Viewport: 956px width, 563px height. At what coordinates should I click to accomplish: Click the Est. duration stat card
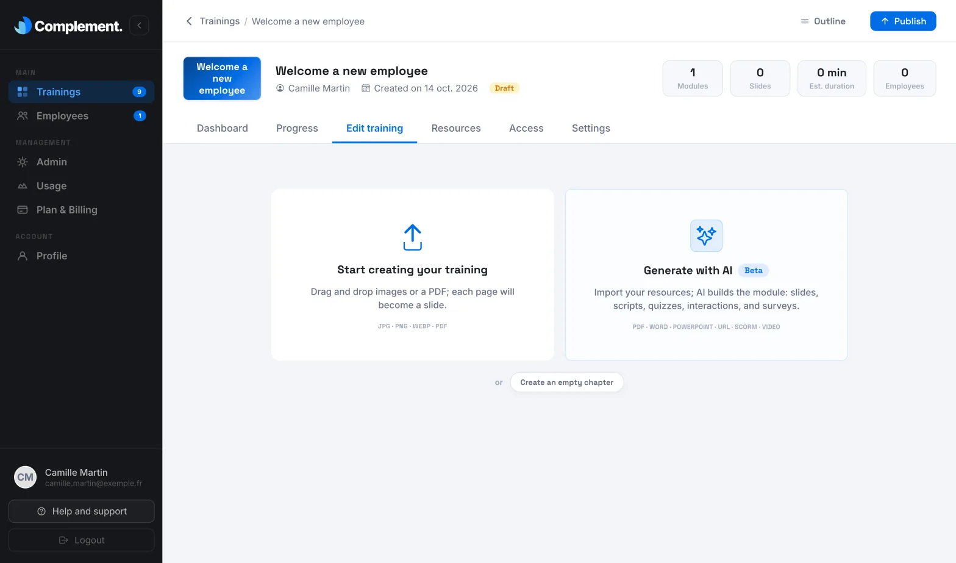832,78
